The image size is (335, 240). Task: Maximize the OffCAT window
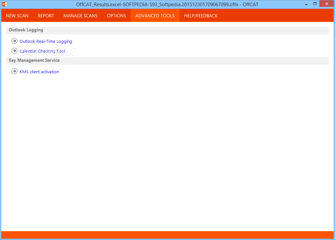[315, 4]
